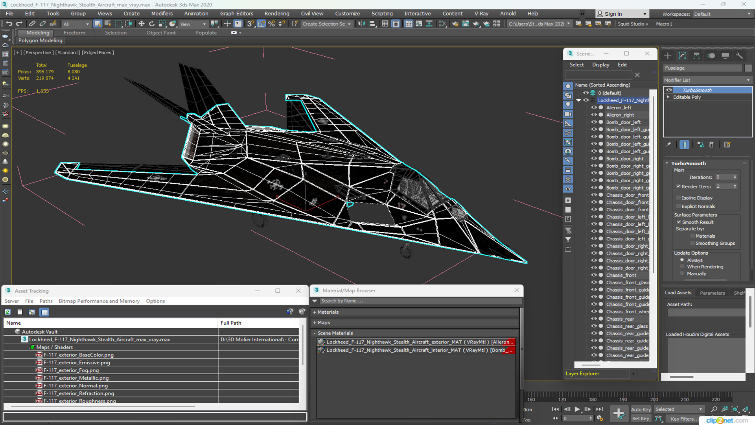This screenshot has height=425, width=755.
Task: Open the Rendered Frame Window icon
Action: coord(466,24)
